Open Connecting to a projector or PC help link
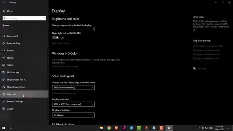The height and width of the screenshot is (131, 233). pyautogui.click(x=208, y=46)
